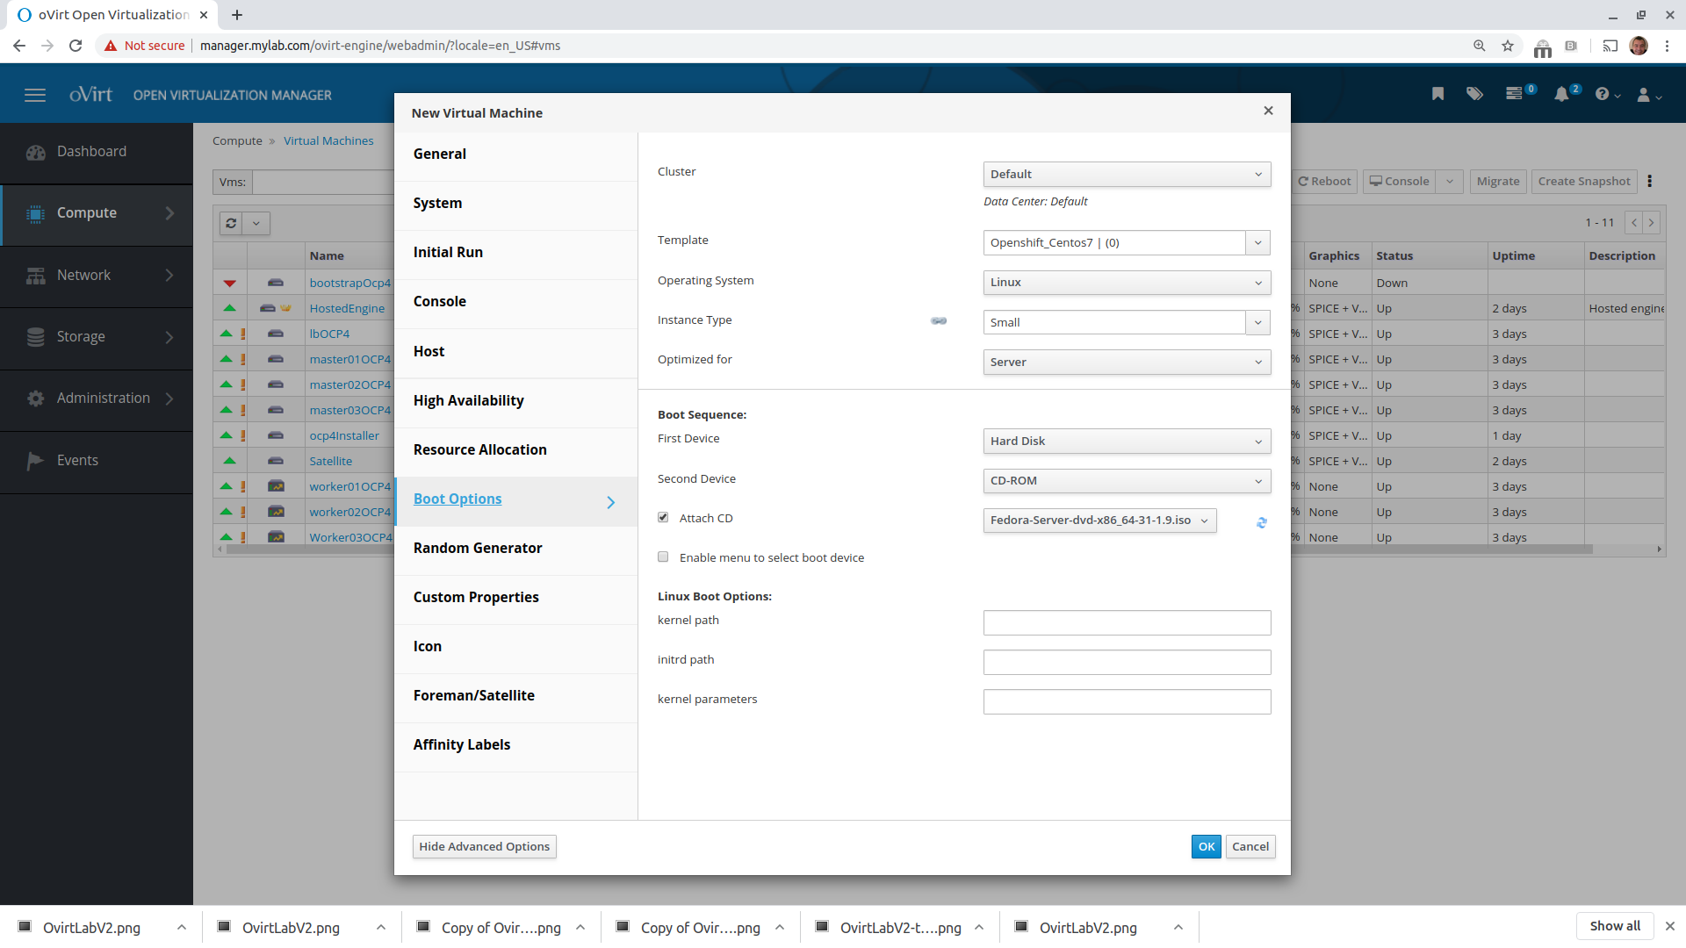Viewport: 1686px width, 948px height.
Task: Open the Optimized for dropdown
Action: 1127,362
